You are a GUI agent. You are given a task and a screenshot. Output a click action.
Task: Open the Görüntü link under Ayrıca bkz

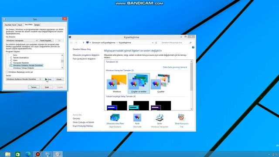76,119
